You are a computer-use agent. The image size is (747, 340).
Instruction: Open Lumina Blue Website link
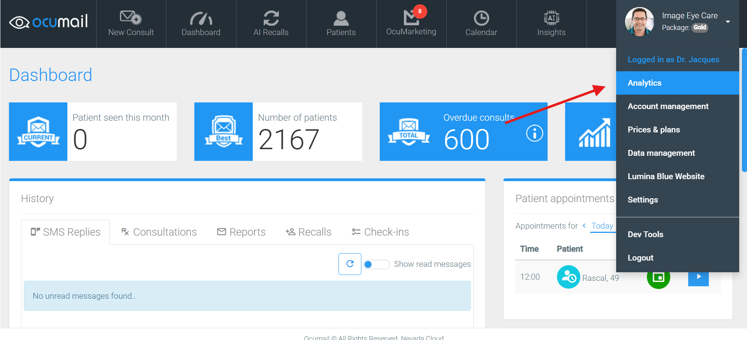tap(678, 176)
